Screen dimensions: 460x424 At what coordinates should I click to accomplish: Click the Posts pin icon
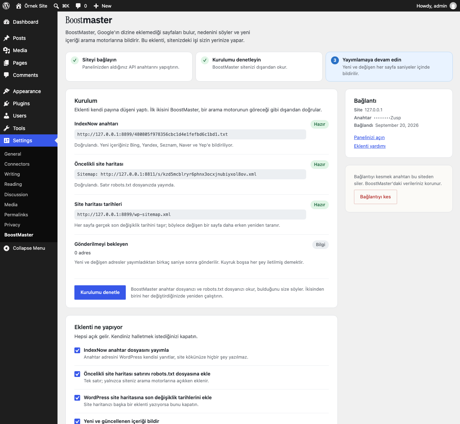click(6, 38)
